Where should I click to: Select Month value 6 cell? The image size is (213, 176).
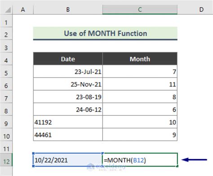[140, 109]
